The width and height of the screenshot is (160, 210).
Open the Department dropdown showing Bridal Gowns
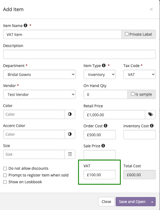[x=39, y=74]
